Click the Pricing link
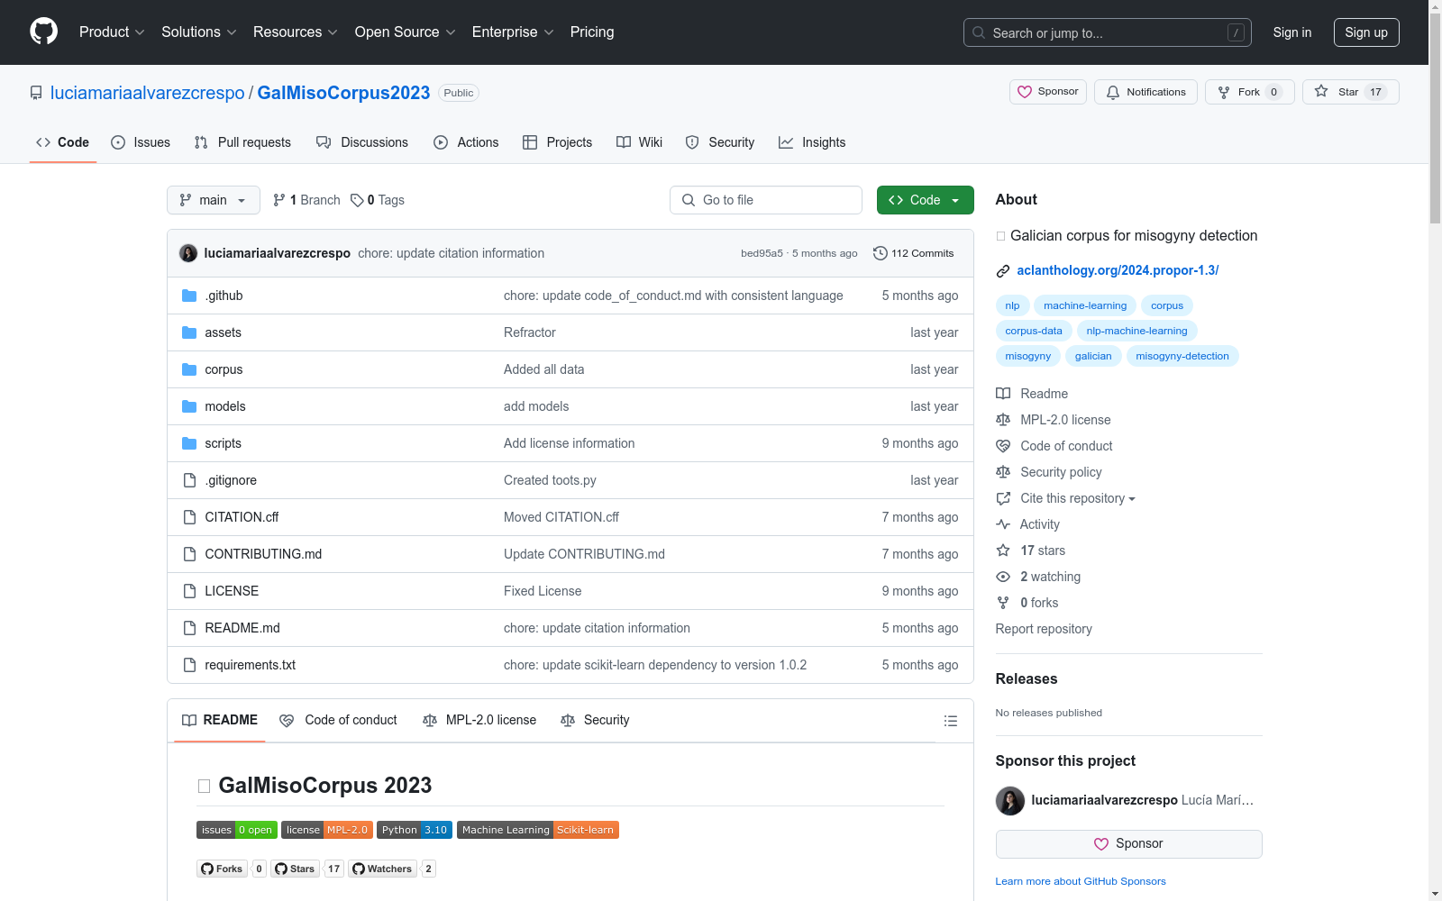The height and width of the screenshot is (901, 1442). tap(592, 32)
